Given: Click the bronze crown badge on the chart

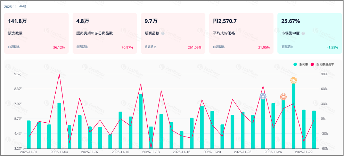Looking at the screenshot, I should click(x=284, y=97).
